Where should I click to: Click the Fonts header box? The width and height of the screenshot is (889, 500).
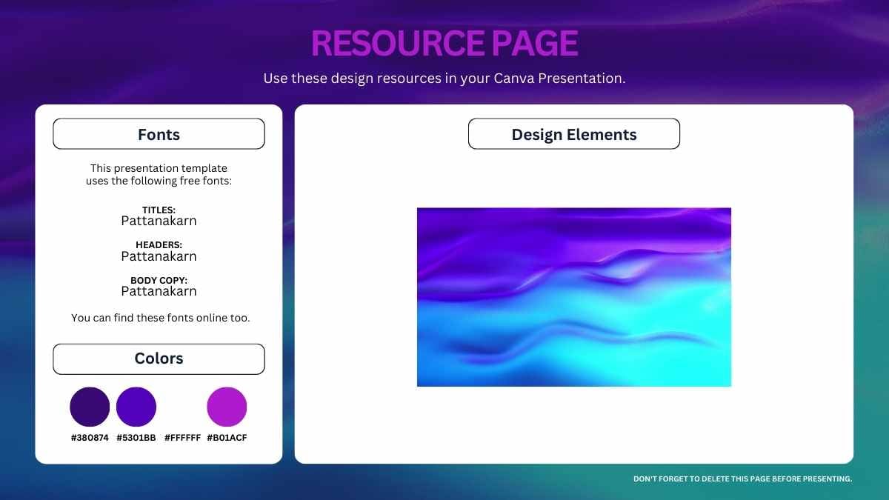click(159, 134)
